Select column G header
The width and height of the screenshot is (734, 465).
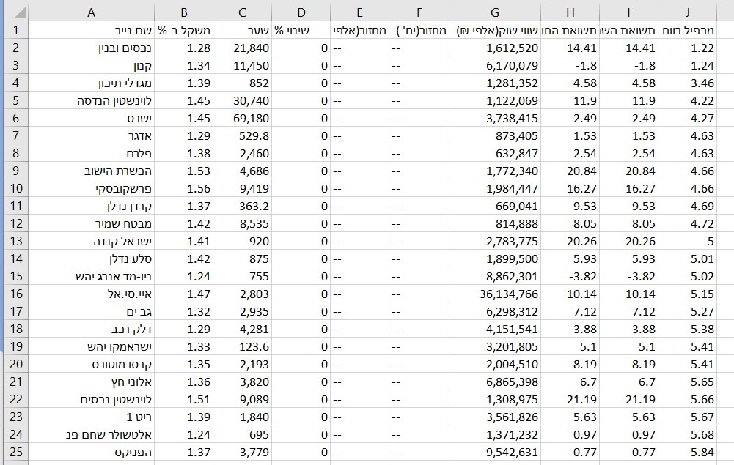point(494,12)
